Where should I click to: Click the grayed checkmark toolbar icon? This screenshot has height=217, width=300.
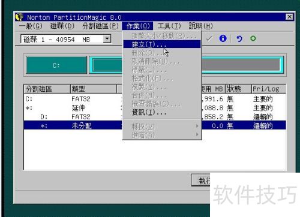[209, 38]
